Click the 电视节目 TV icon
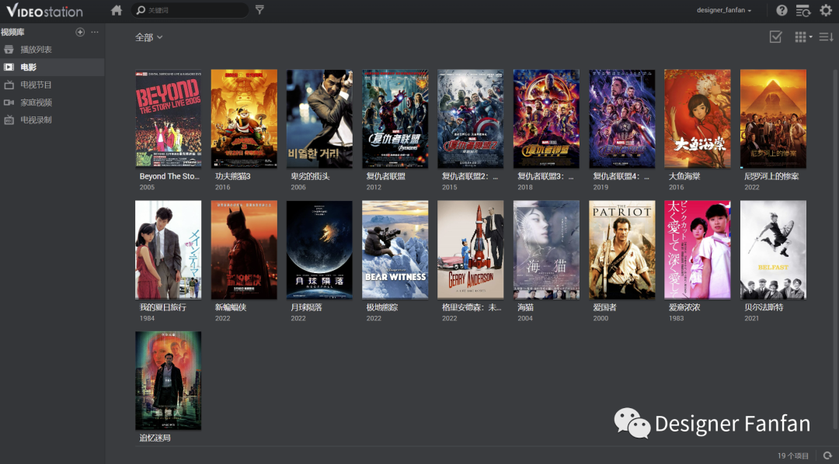 coord(9,85)
